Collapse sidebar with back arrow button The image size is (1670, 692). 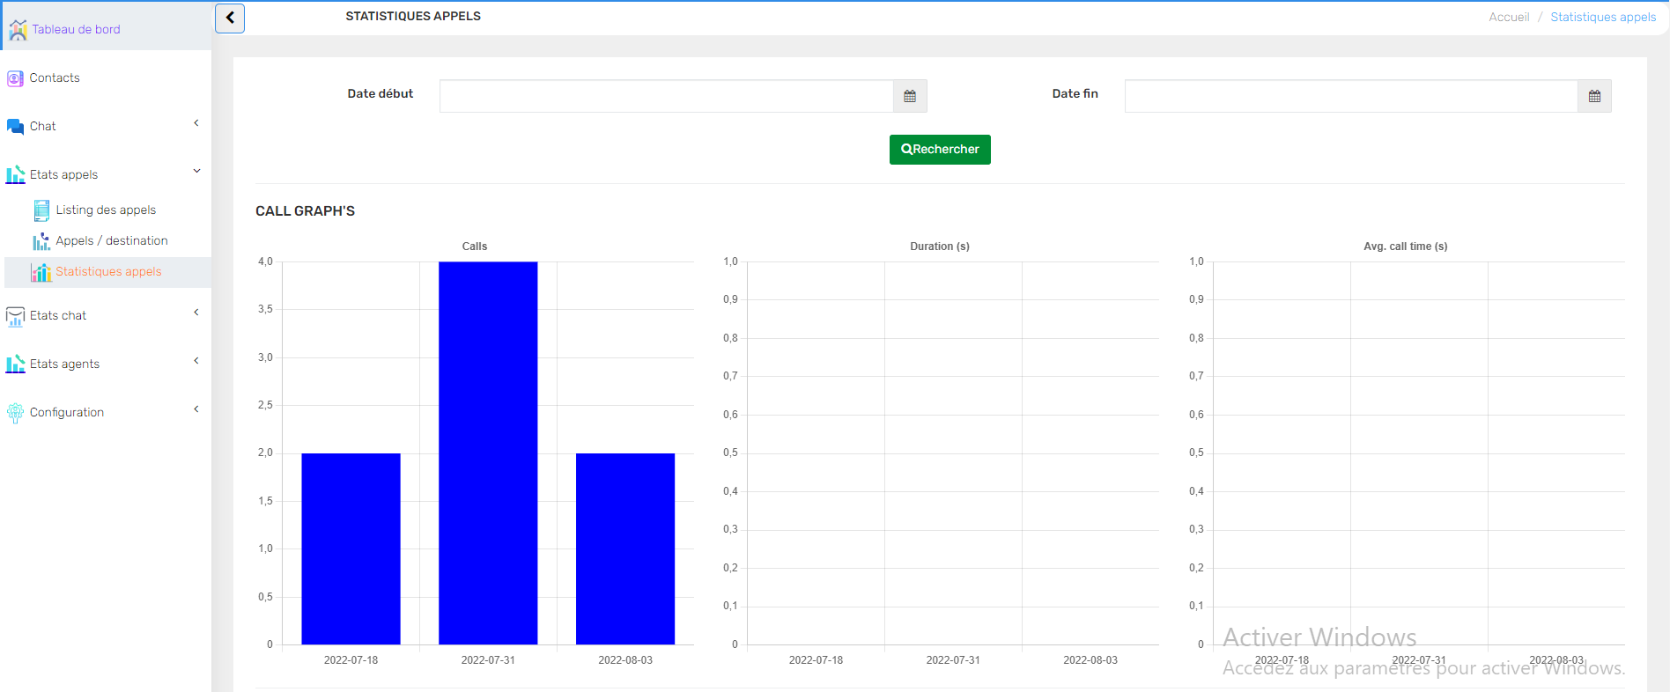coord(230,18)
